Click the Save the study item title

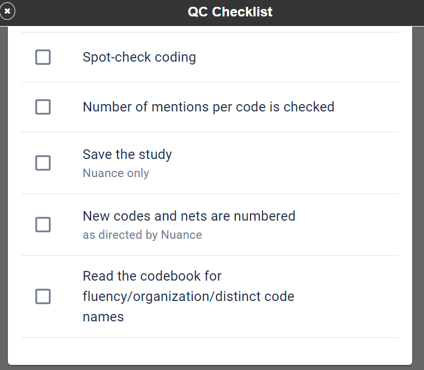(x=127, y=154)
